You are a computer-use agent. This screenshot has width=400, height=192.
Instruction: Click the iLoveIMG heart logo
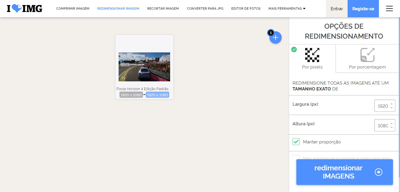pyautogui.click(x=25, y=8)
